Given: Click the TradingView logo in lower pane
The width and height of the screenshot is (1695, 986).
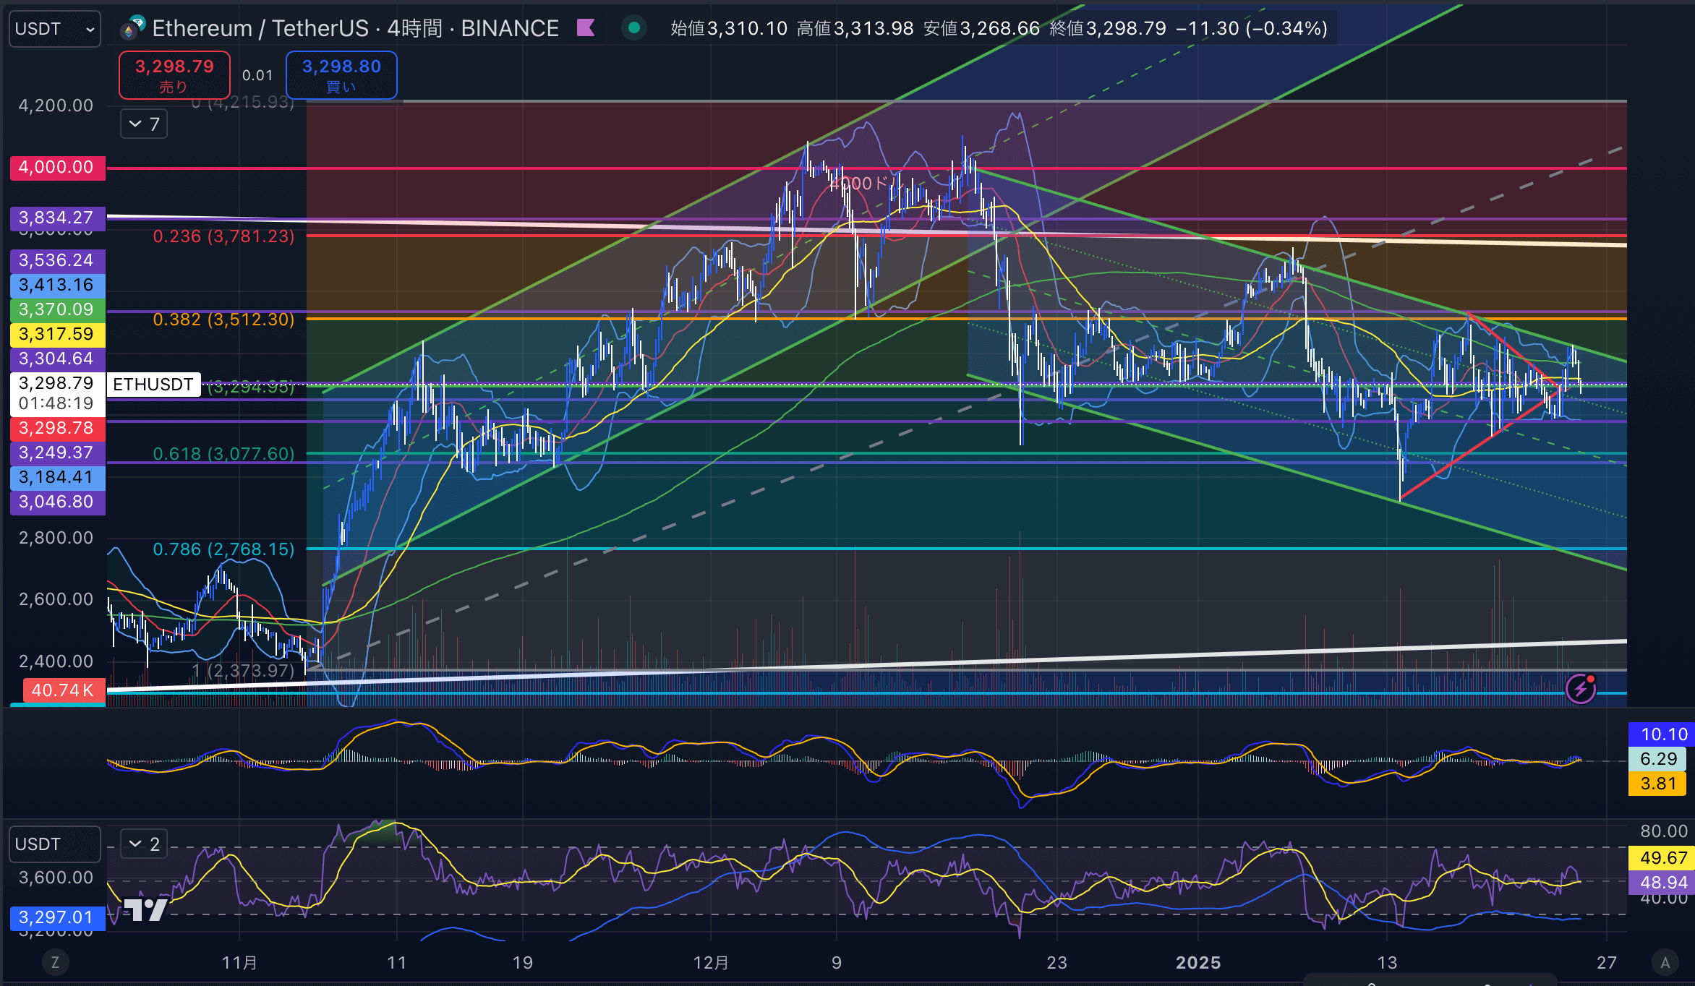Looking at the screenshot, I should 145,909.
